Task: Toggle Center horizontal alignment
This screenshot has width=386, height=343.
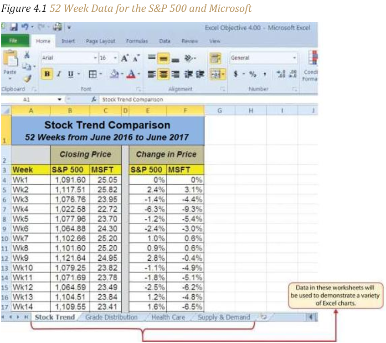Action: click(x=163, y=74)
